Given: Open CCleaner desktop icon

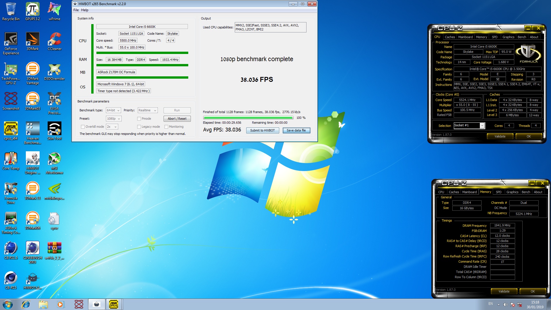Looking at the screenshot, I should [x=55, y=41].
